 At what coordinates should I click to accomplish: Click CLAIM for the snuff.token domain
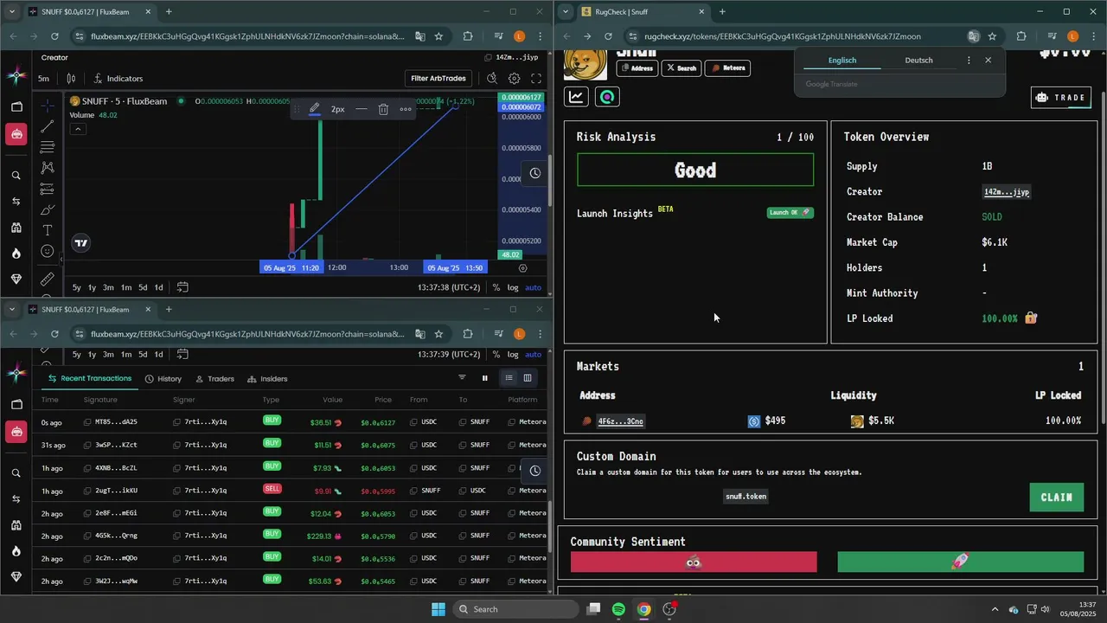(1057, 498)
